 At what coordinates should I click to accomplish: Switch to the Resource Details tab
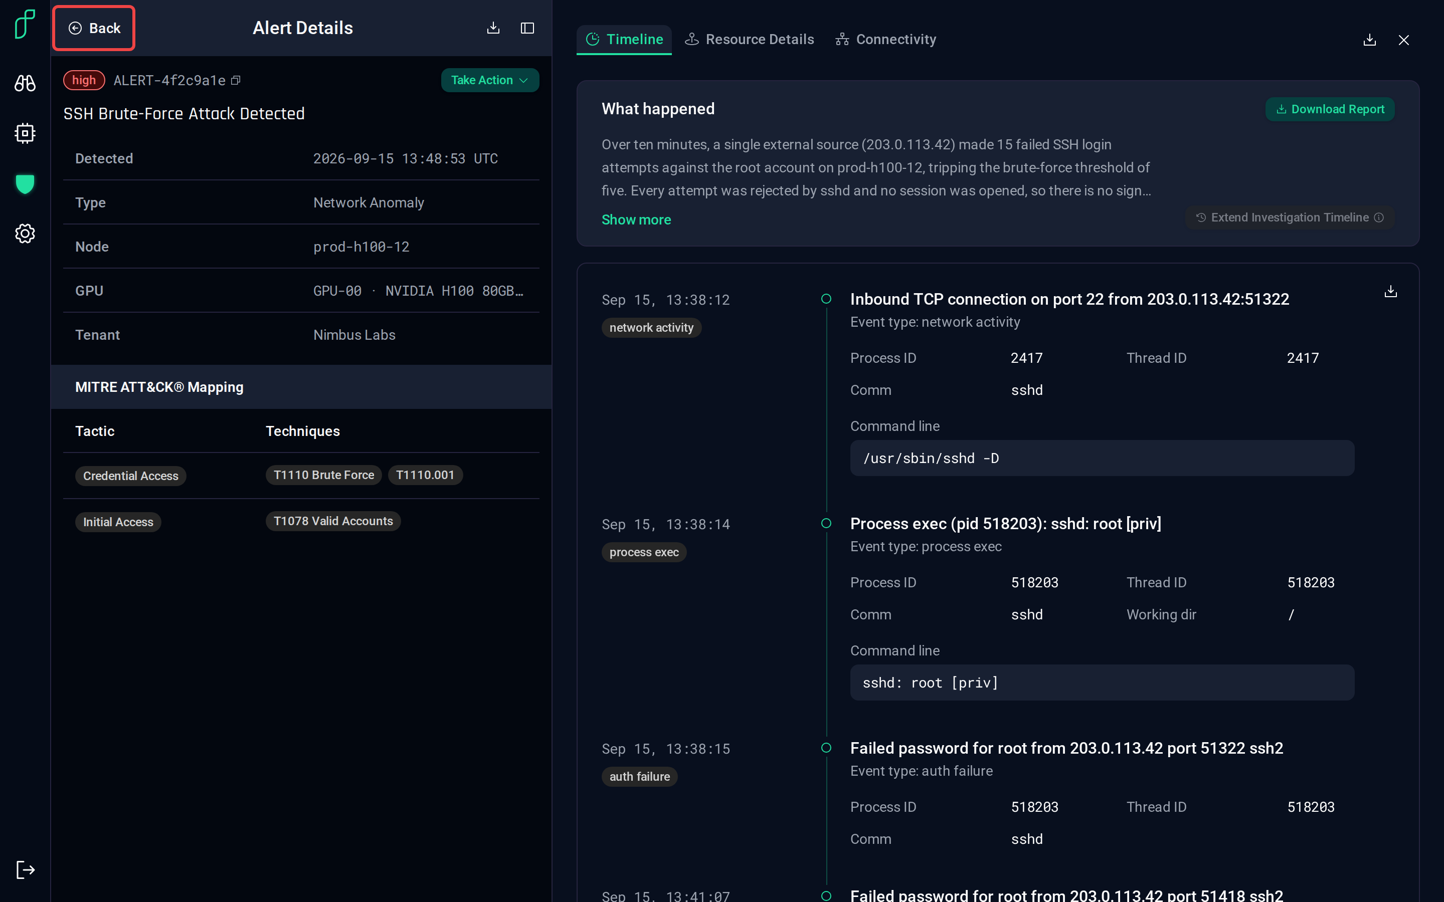coord(750,40)
